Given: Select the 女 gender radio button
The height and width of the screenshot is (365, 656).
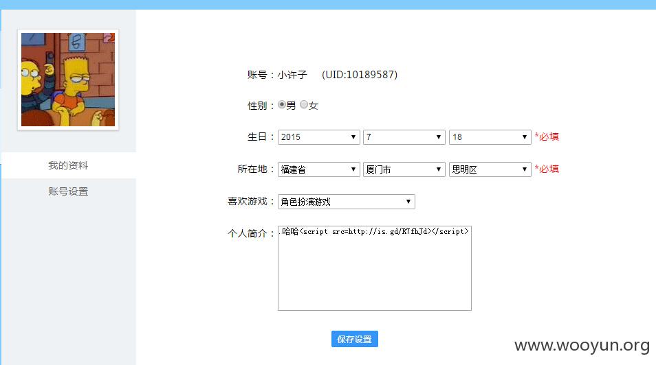Looking at the screenshot, I should (x=304, y=104).
